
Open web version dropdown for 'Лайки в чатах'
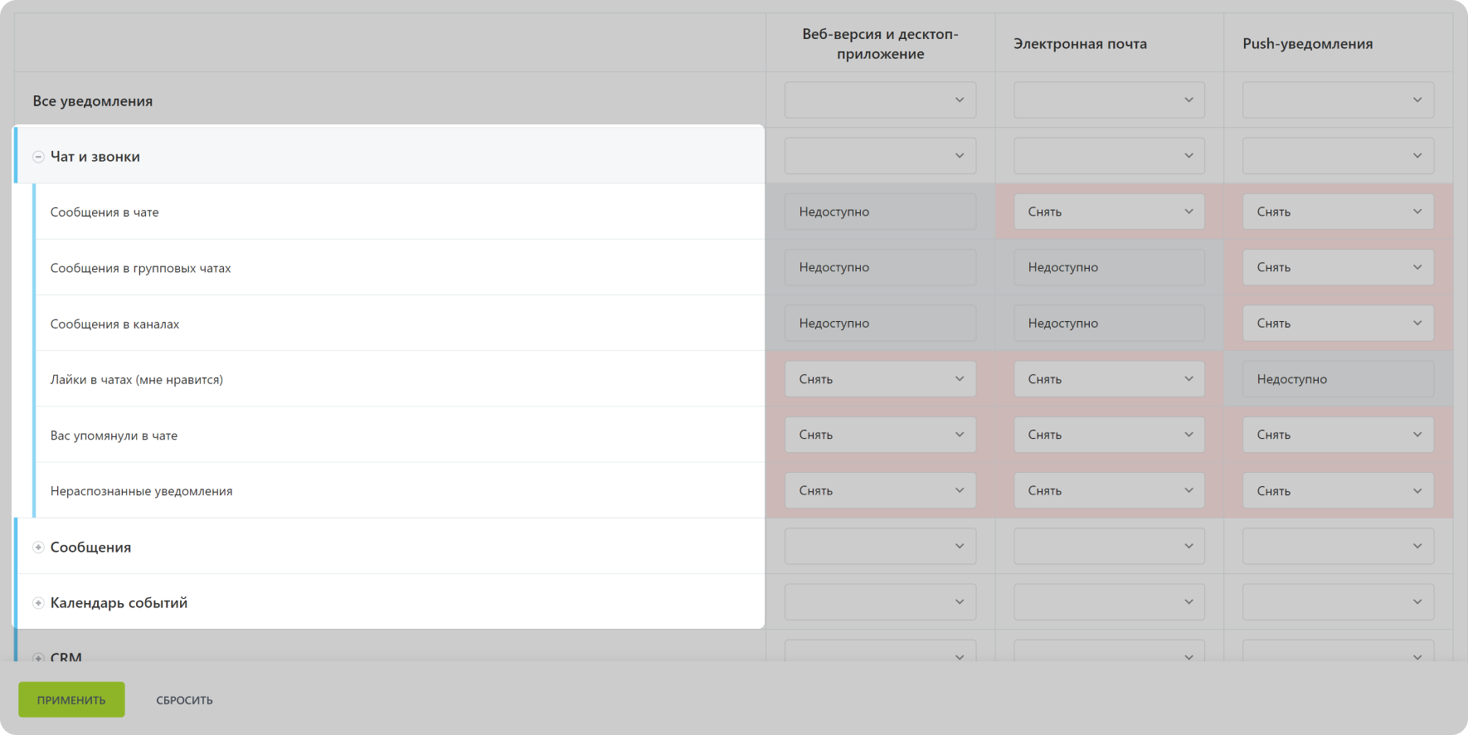coord(880,379)
